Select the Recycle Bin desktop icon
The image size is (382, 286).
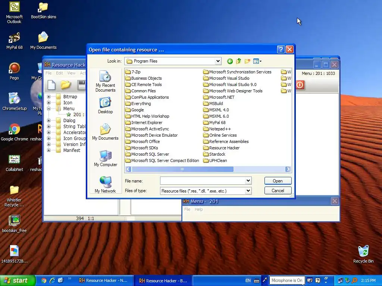[363, 254]
